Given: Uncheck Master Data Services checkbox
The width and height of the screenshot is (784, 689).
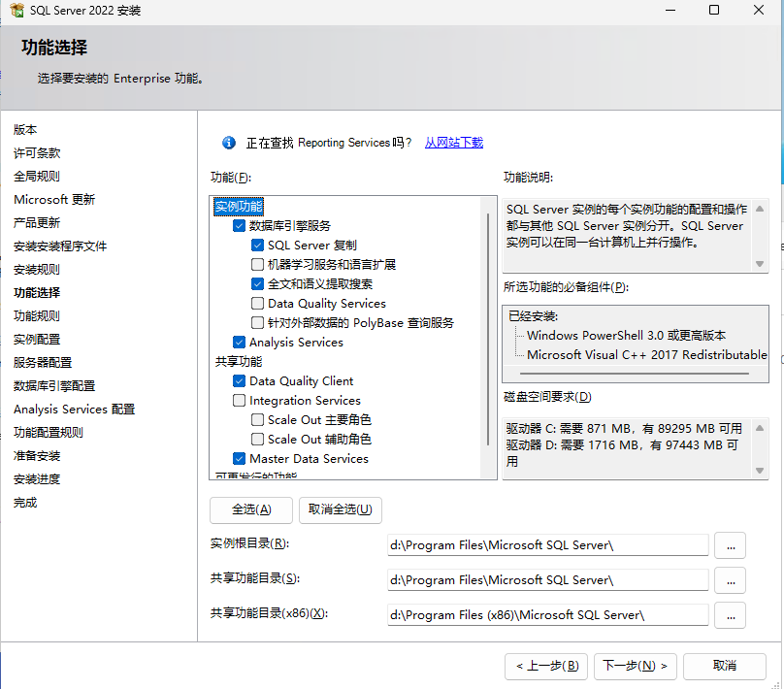Looking at the screenshot, I should click(239, 458).
